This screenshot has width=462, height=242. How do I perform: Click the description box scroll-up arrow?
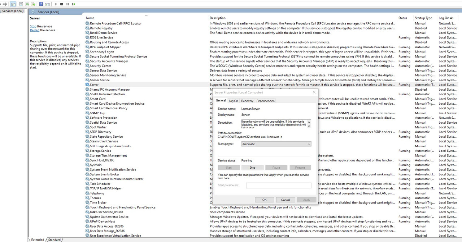tap(309, 122)
